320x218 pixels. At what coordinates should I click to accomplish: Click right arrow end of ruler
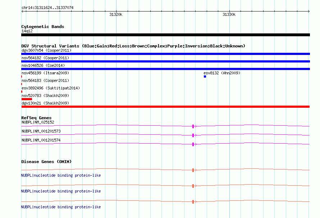(x=308, y=11)
